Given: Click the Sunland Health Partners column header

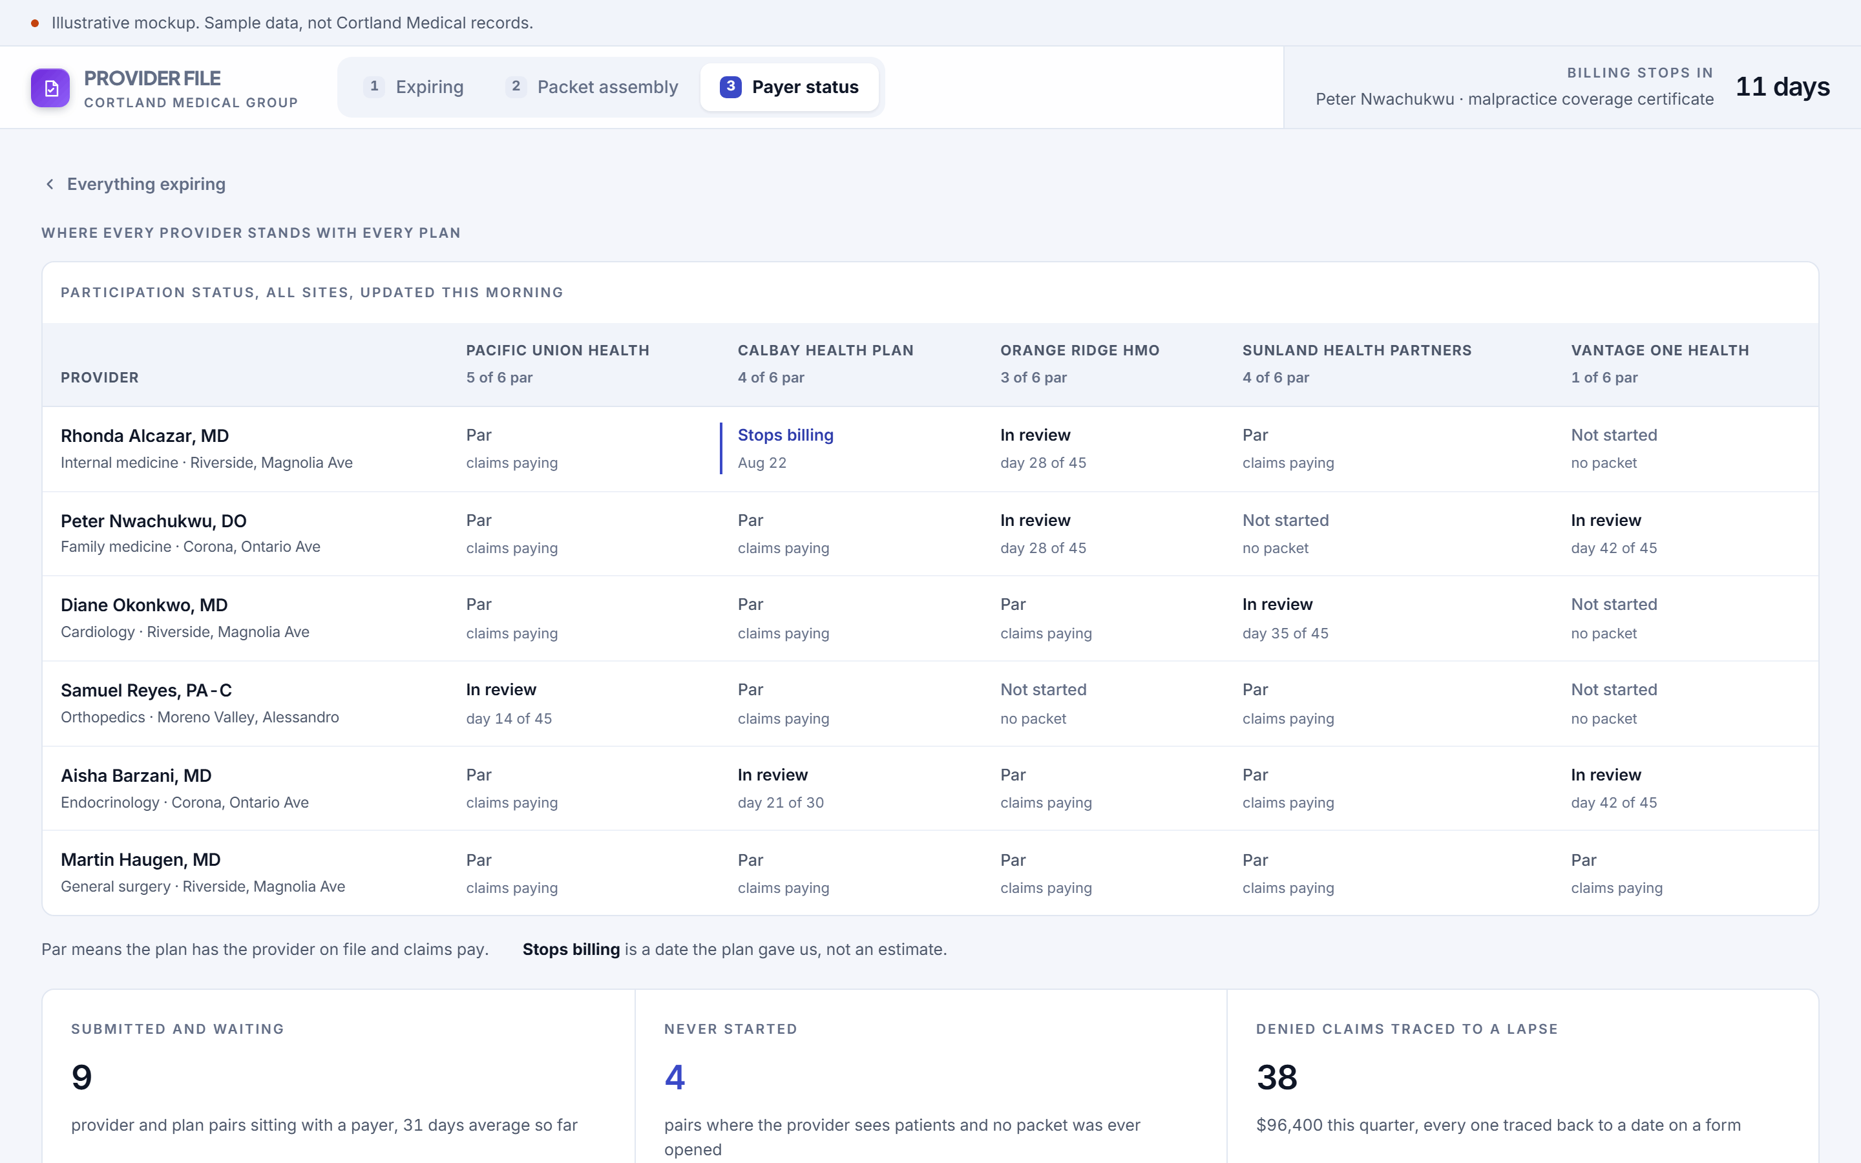Looking at the screenshot, I should [x=1356, y=350].
